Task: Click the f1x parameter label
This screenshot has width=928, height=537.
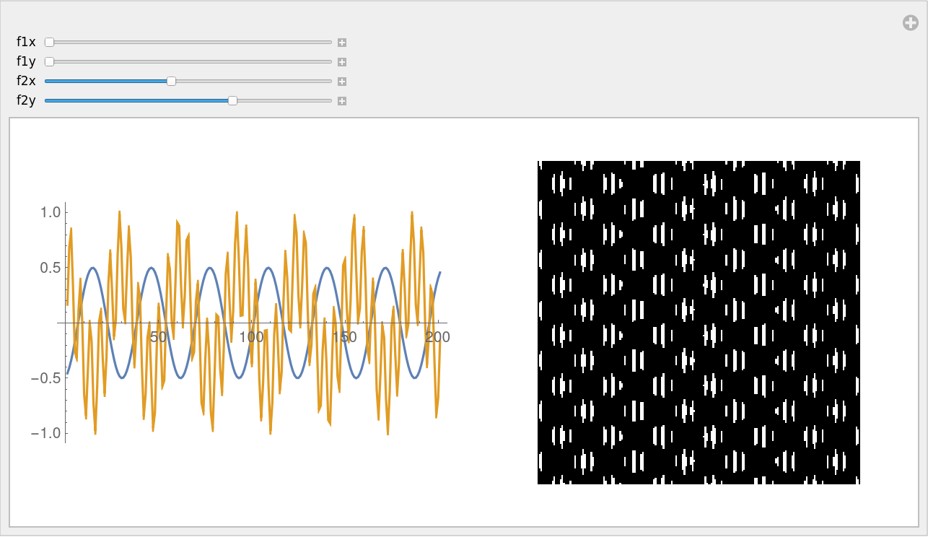Action: (x=26, y=43)
